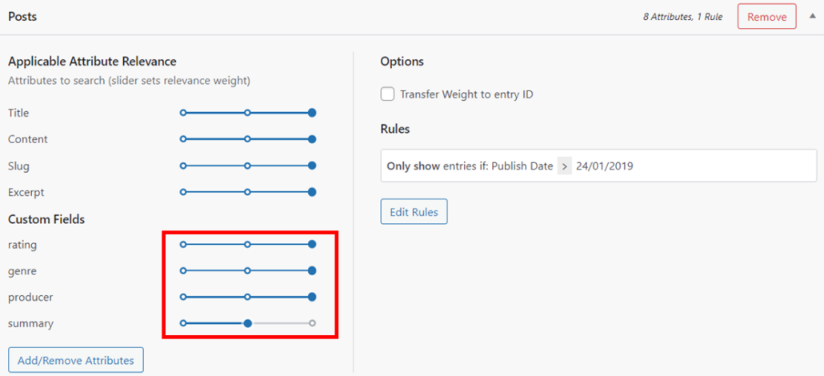
Task: Click the Publish Date rule entry
Action: point(522,166)
